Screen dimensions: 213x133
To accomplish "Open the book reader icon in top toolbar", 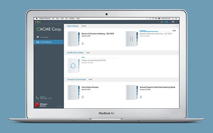I will pyautogui.click(x=162, y=22).
